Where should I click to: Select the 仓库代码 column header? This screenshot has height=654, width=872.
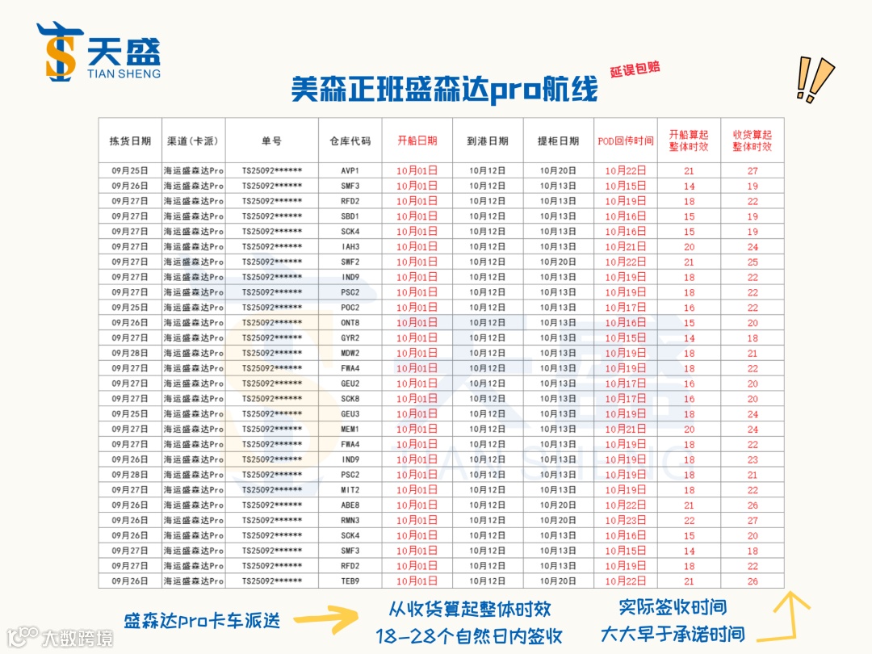pyautogui.click(x=350, y=140)
